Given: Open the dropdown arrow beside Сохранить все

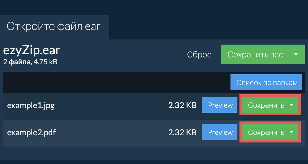Looking at the screenshot, I should (x=296, y=54).
